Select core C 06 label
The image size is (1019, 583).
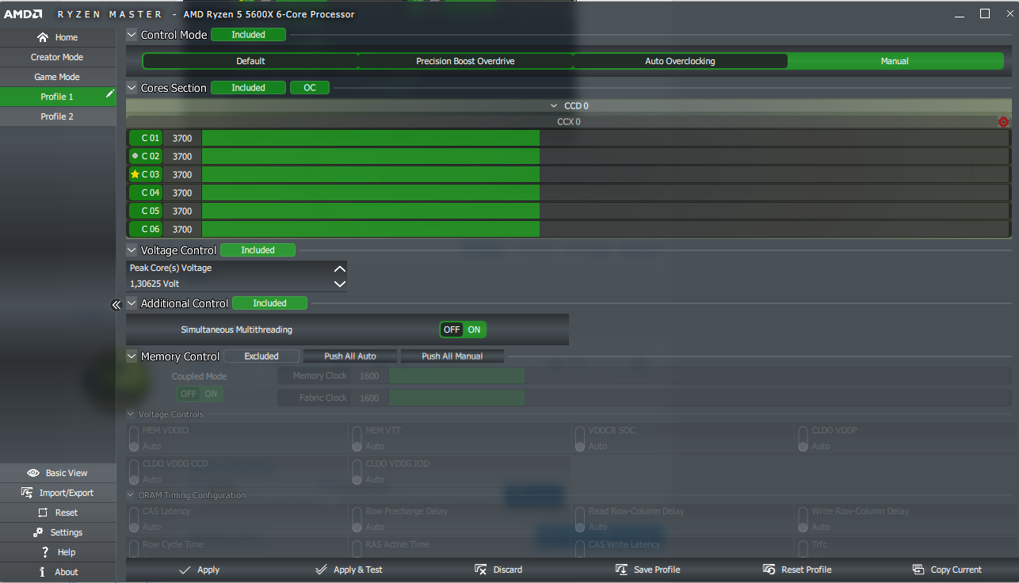tap(146, 229)
